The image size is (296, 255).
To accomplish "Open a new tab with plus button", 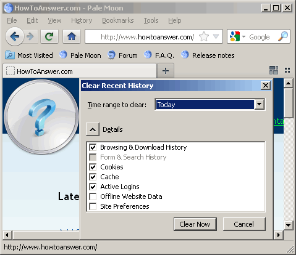I will point(166,71).
